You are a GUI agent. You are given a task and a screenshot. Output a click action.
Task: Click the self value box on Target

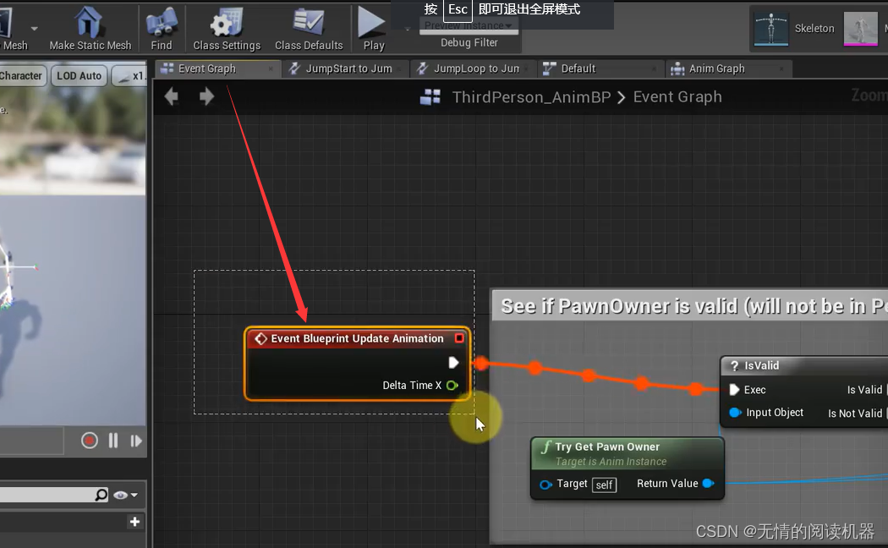pos(604,485)
